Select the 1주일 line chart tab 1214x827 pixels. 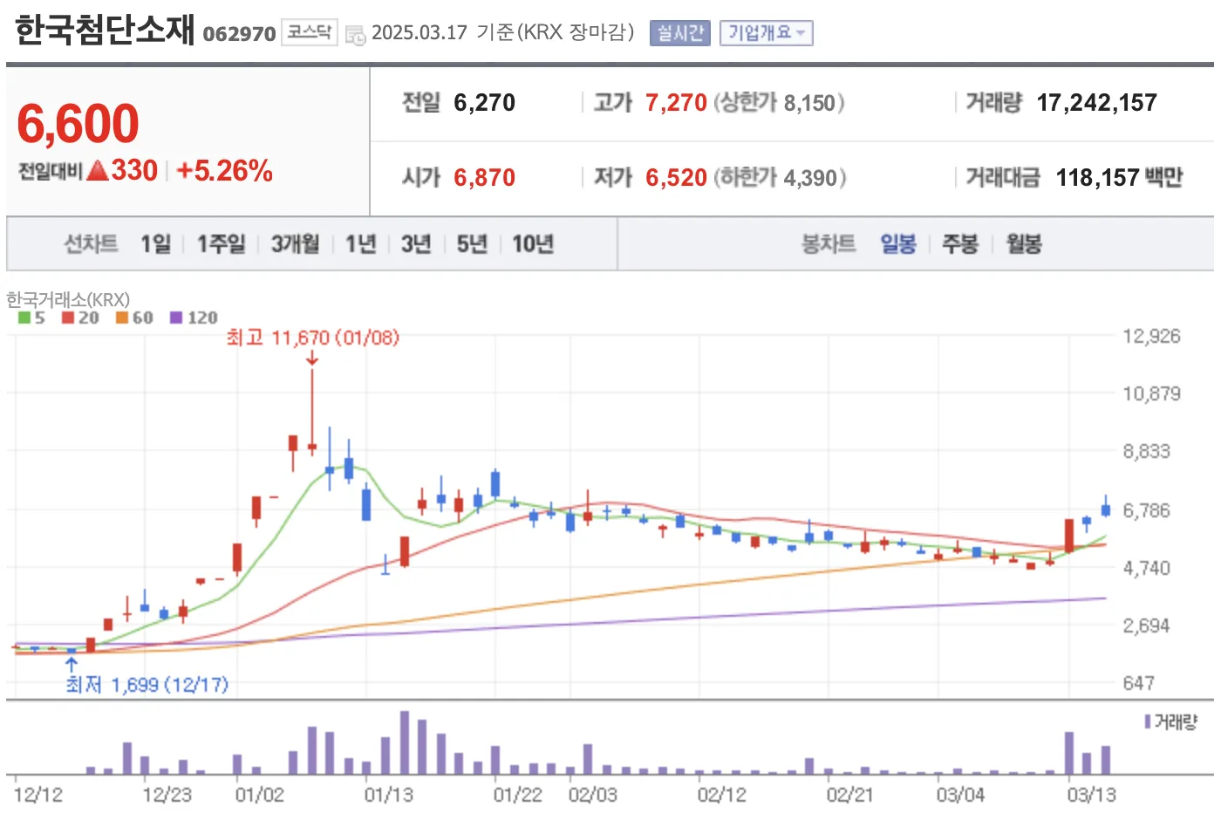pos(221,244)
